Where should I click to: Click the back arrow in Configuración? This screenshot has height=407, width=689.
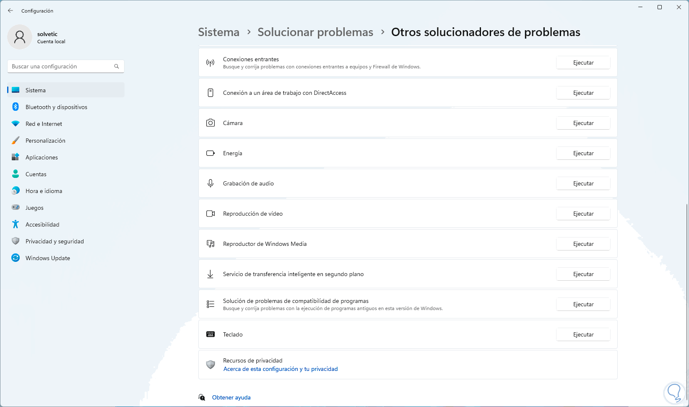[x=10, y=10]
